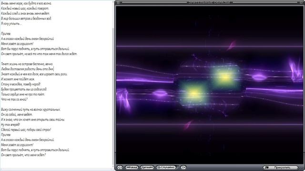Viewport: 305px width, 171px height.
Task: Click the line «В мир больших ветров и бездонных вод.»
Action: click(26, 19)
